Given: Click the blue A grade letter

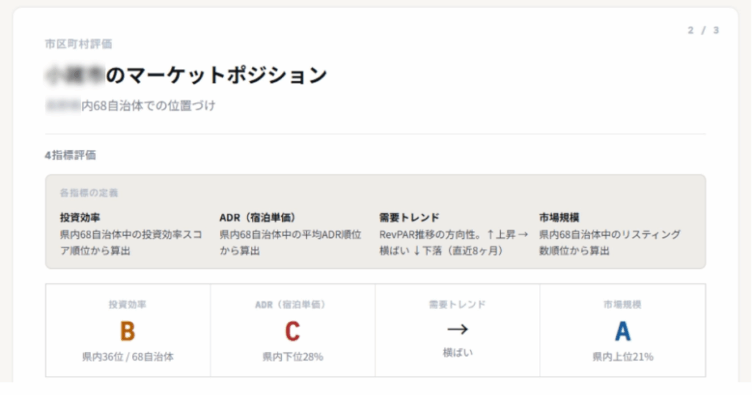Looking at the screenshot, I should (x=623, y=331).
